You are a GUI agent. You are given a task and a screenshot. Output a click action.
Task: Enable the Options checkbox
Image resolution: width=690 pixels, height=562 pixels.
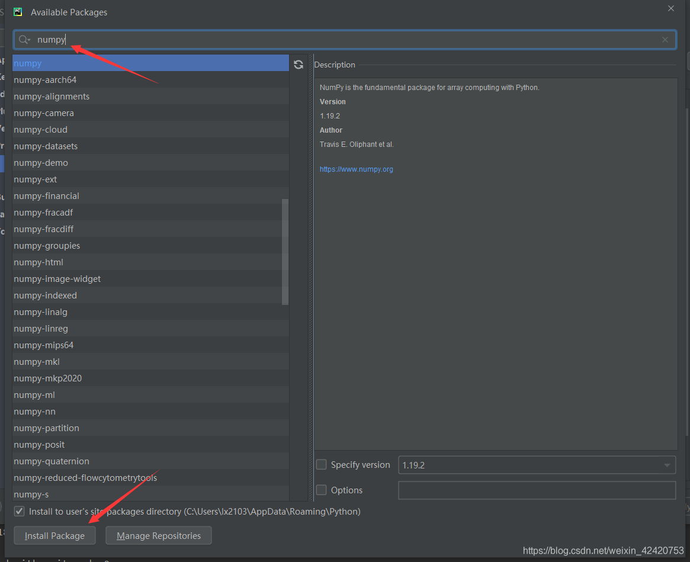click(x=321, y=490)
